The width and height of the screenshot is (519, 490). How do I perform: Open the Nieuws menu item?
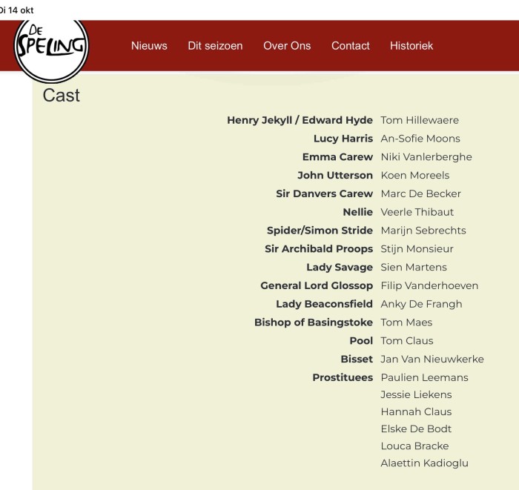tap(149, 46)
